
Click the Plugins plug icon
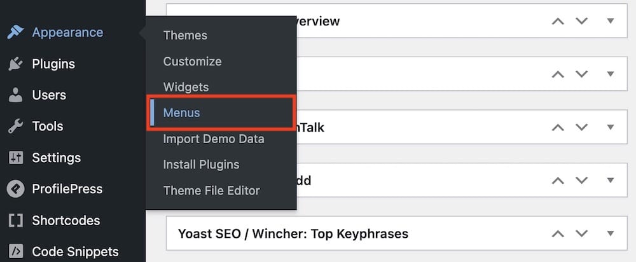click(15, 64)
